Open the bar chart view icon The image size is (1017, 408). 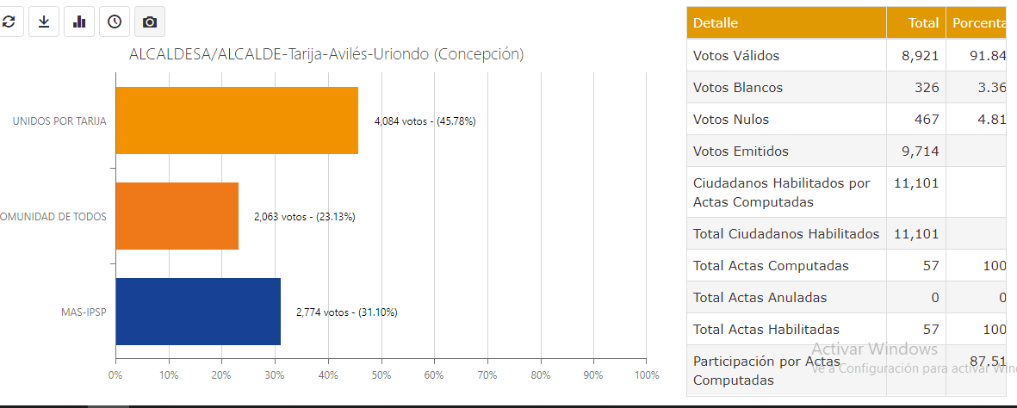tap(79, 22)
